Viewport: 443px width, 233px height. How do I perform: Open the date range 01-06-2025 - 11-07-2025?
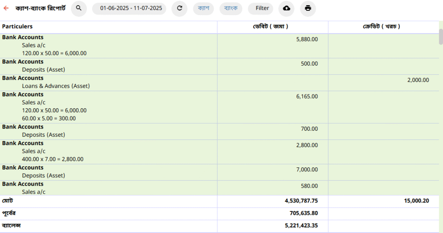click(129, 9)
